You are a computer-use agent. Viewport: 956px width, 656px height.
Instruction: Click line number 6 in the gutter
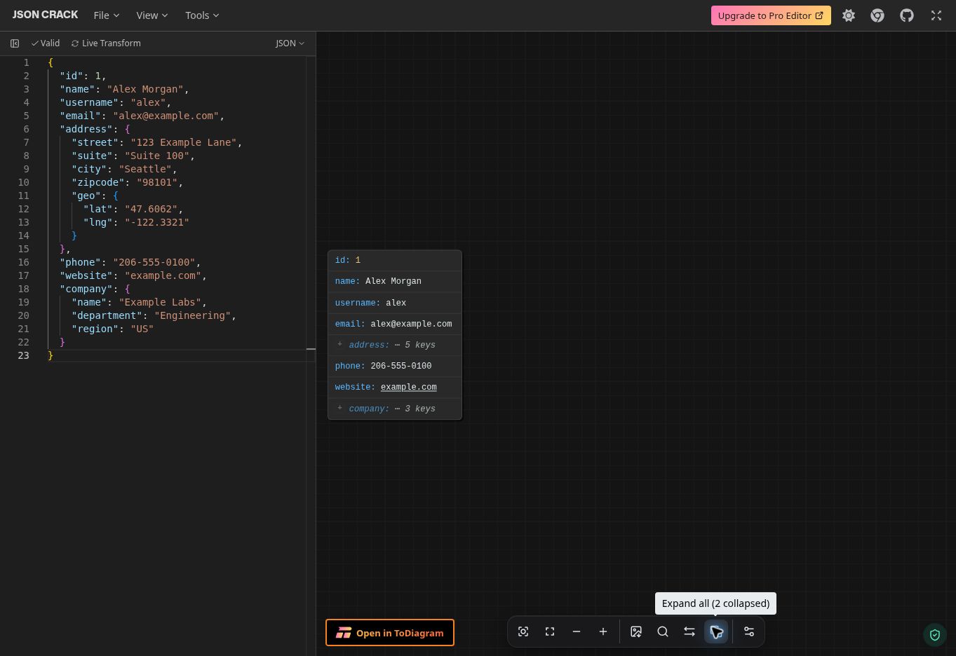coord(26,129)
